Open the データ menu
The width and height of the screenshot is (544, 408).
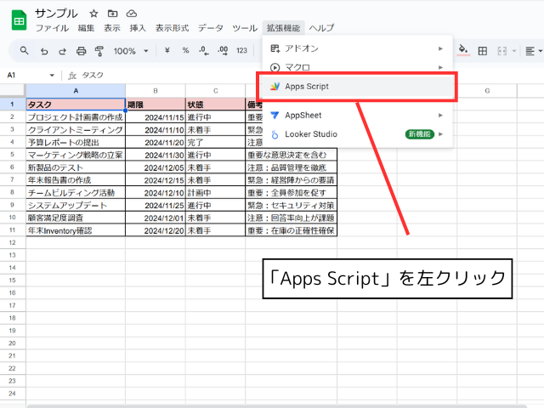click(x=211, y=28)
